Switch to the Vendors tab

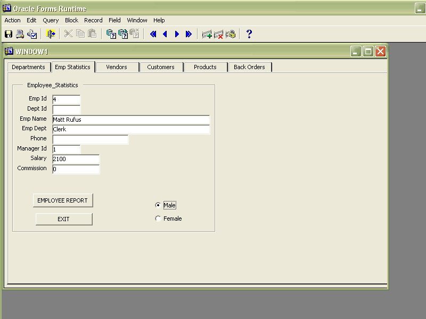[x=117, y=67]
